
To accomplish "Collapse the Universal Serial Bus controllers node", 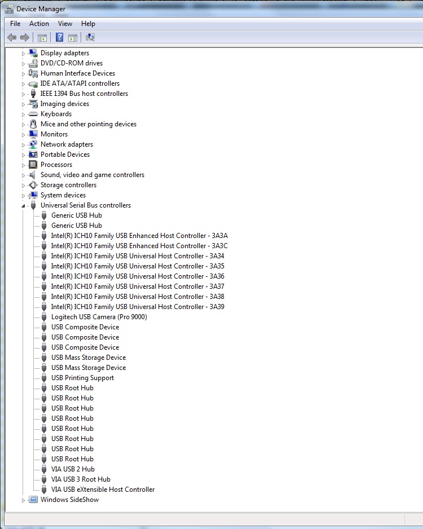I will [24, 206].
